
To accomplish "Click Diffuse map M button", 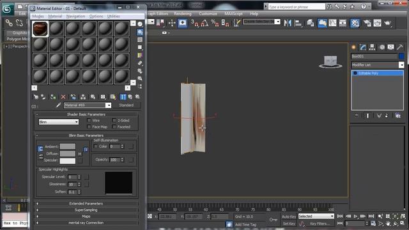I will pos(80,154).
